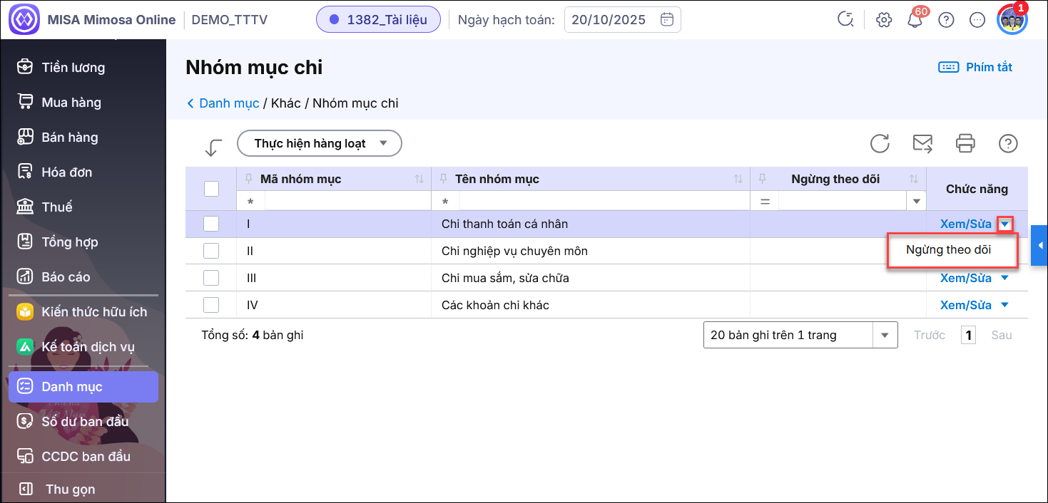Click the printer icon
The height and width of the screenshot is (503, 1048).
click(x=965, y=143)
